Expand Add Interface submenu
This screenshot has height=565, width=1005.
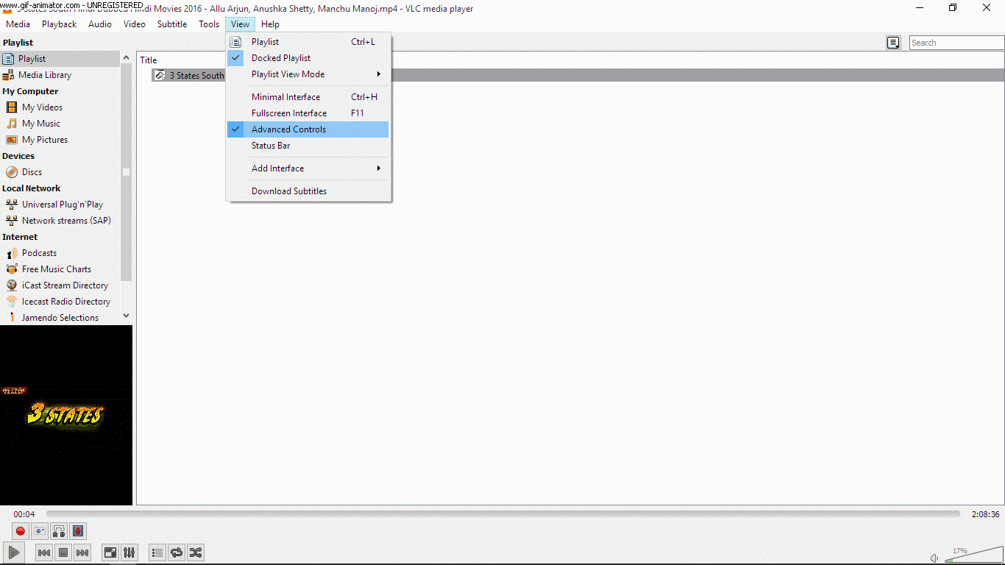click(308, 168)
